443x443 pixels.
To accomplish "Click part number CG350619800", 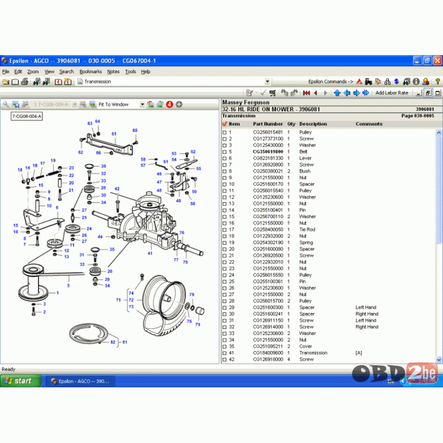I will point(268,152).
